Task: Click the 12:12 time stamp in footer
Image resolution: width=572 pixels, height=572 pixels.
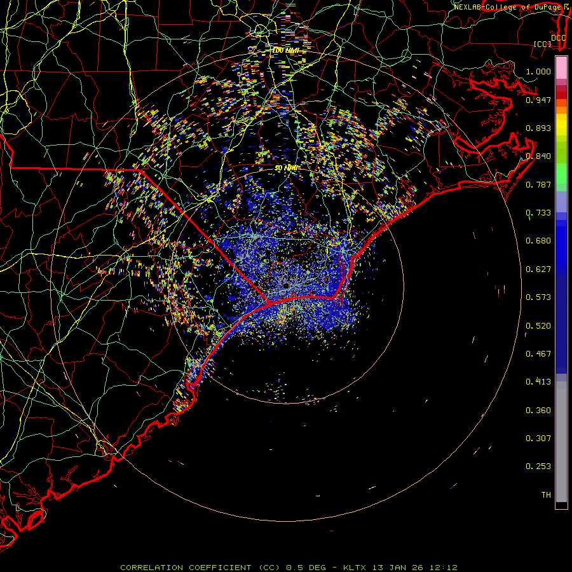Action: (x=442, y=568)
